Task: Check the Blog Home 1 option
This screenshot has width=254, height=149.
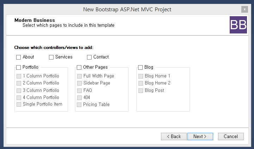Action: [141, 76]
